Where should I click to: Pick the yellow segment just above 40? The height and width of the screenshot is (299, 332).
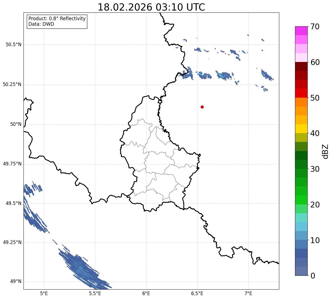click(x=301, y=129)
